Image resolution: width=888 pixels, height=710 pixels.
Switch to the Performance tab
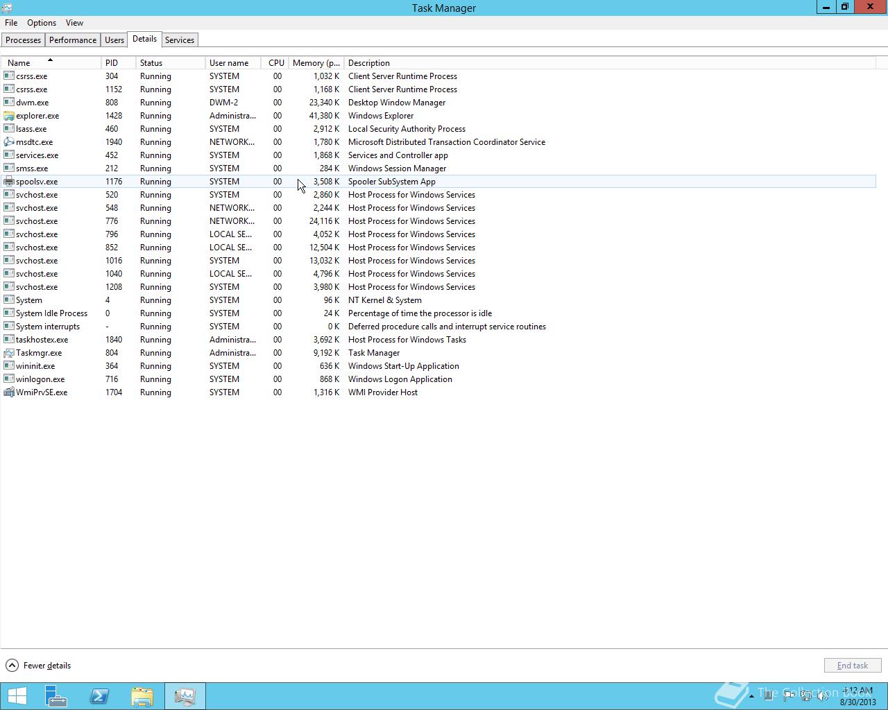tap(73, 40)
